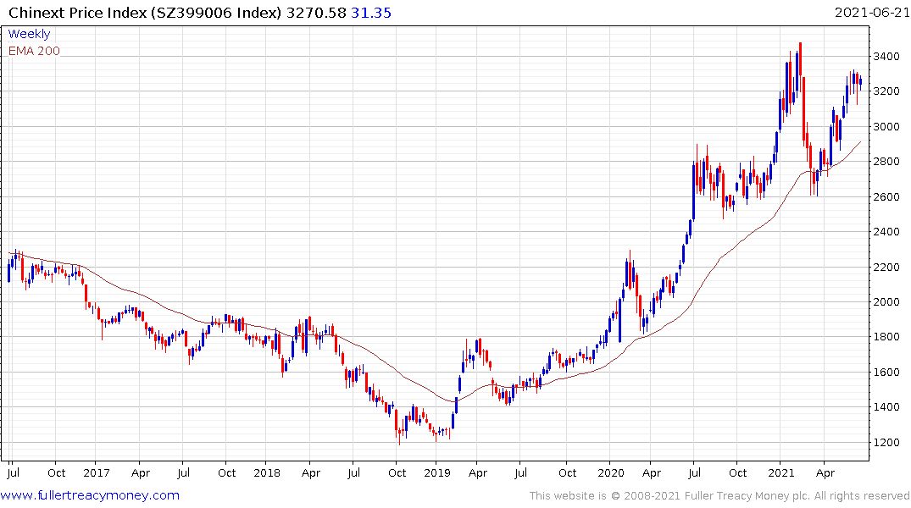Click the 'Weekly' interval label
This screenshot has width=911, height=508.
pos(29,34)
